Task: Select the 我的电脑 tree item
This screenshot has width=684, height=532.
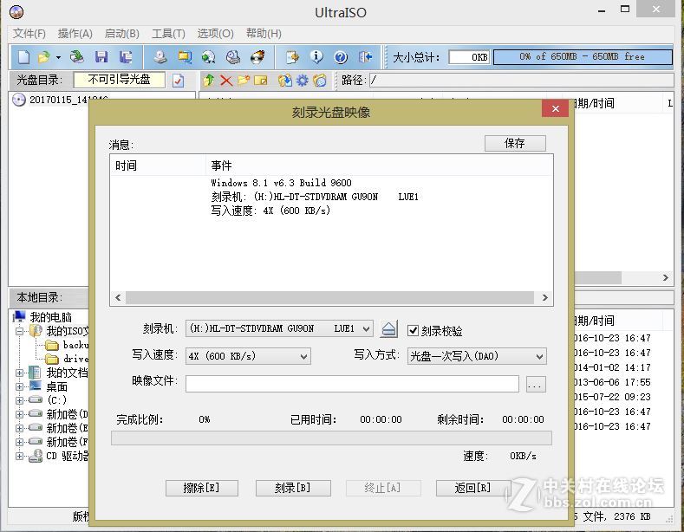Action: 50,317
